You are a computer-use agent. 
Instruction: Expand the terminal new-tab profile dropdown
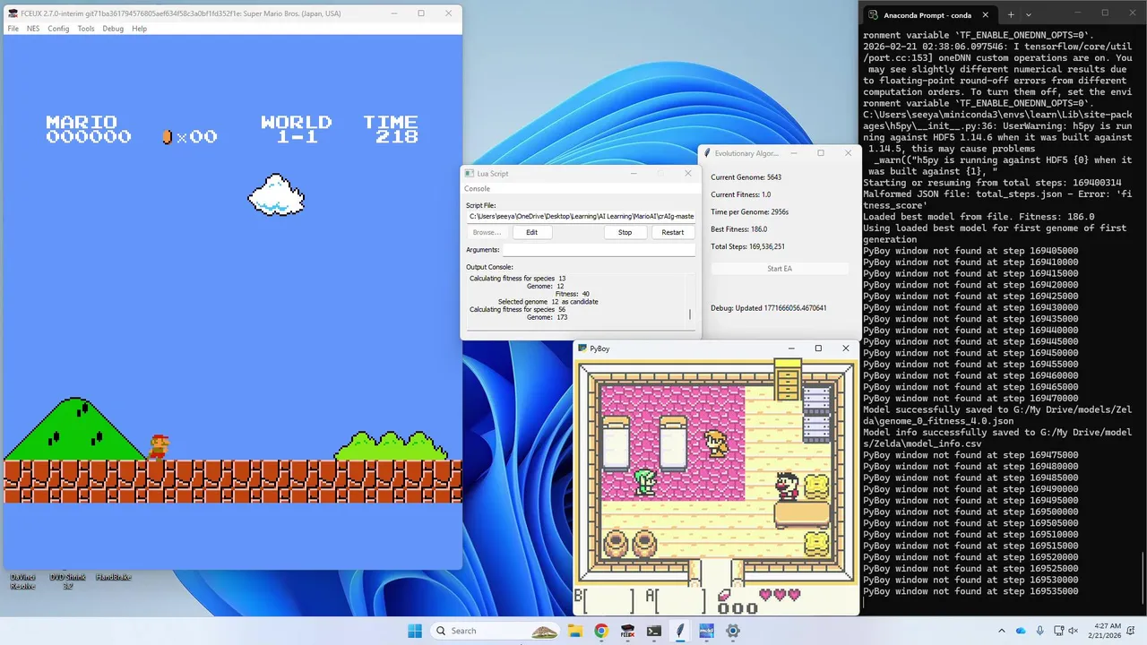1029,14
